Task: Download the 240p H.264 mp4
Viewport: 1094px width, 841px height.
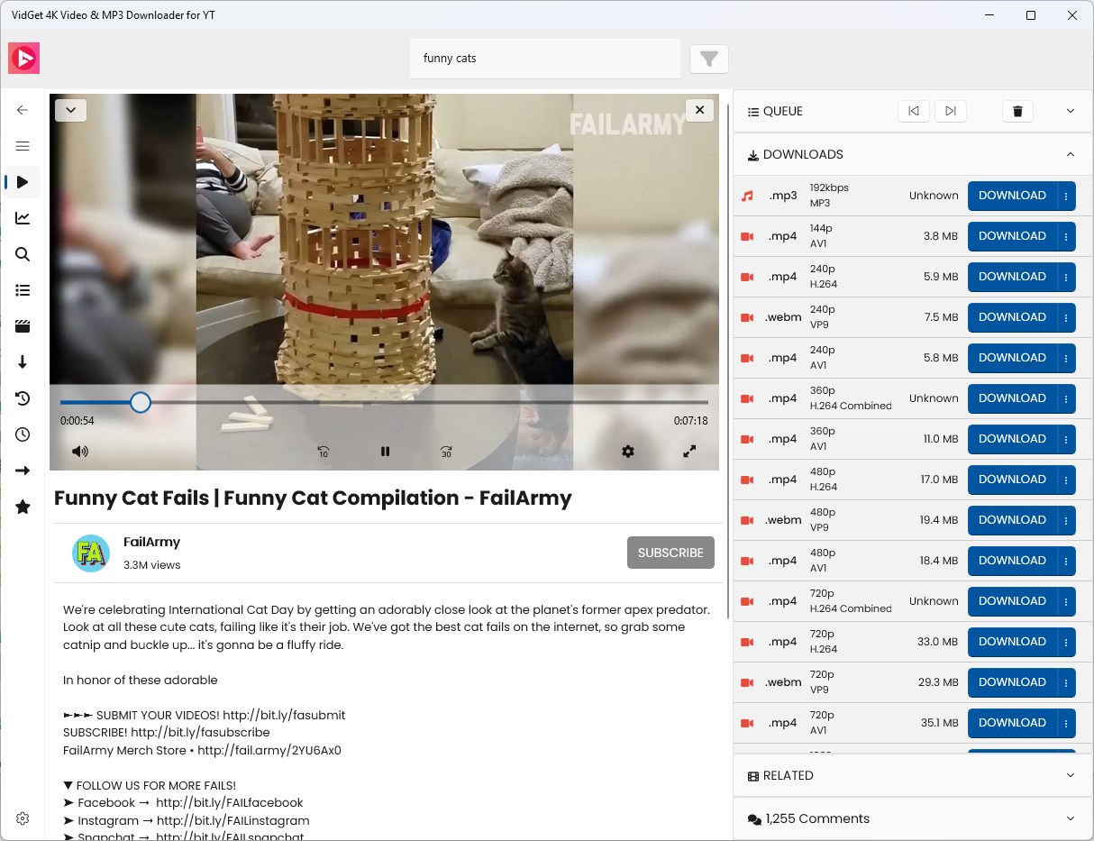Action: [1012, 277]
